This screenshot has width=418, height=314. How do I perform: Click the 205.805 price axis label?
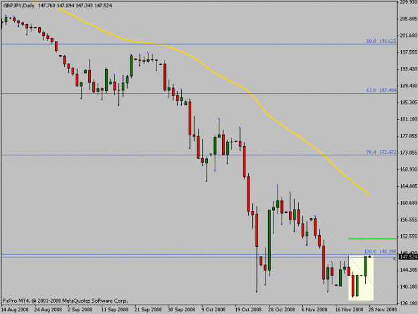tap(408, 19)
